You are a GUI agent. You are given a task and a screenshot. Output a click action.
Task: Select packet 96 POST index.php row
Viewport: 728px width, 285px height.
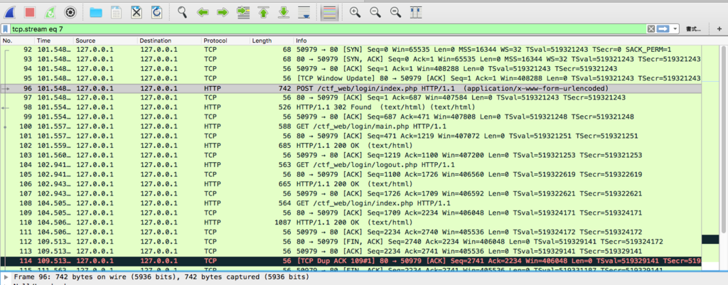tap(351, 87)
